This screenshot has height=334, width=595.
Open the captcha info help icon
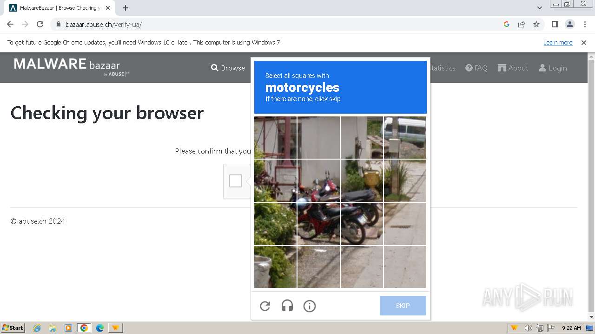point(310,306)
